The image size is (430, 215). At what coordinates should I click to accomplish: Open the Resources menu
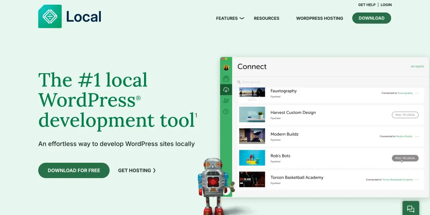[x=266, y=18]
